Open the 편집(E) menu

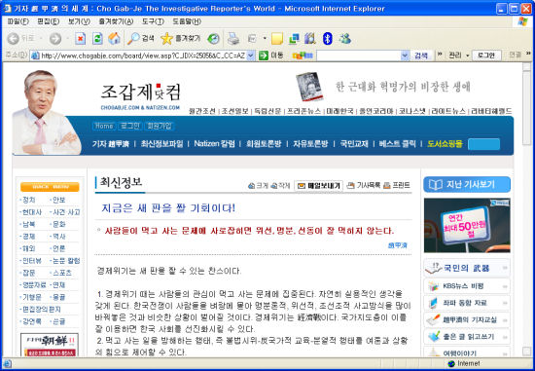[48, 21]
